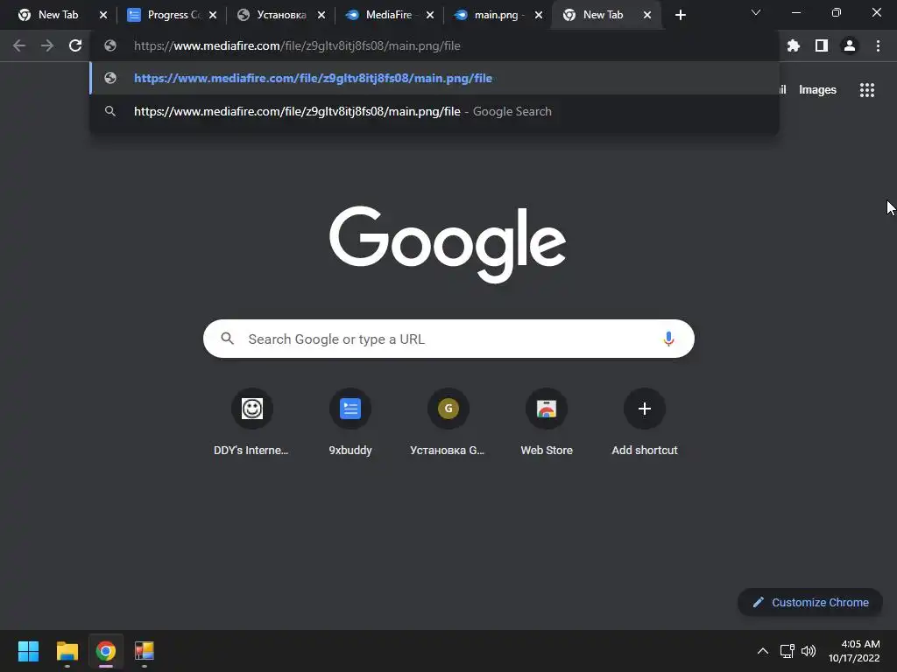Image resolution: width=897 pixels, height=672 pixels.
Task: Click the browser forward arrow
Action: click(x=47, y=45)
